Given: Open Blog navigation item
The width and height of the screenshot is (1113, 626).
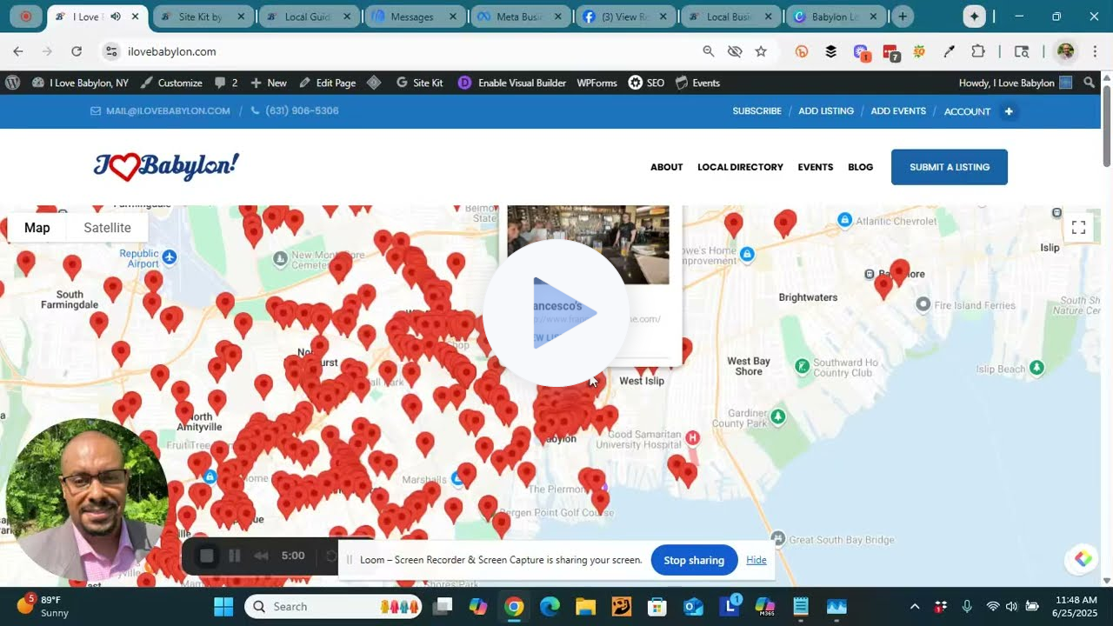Looking at the screenshot, I should [x=860, y=167].
